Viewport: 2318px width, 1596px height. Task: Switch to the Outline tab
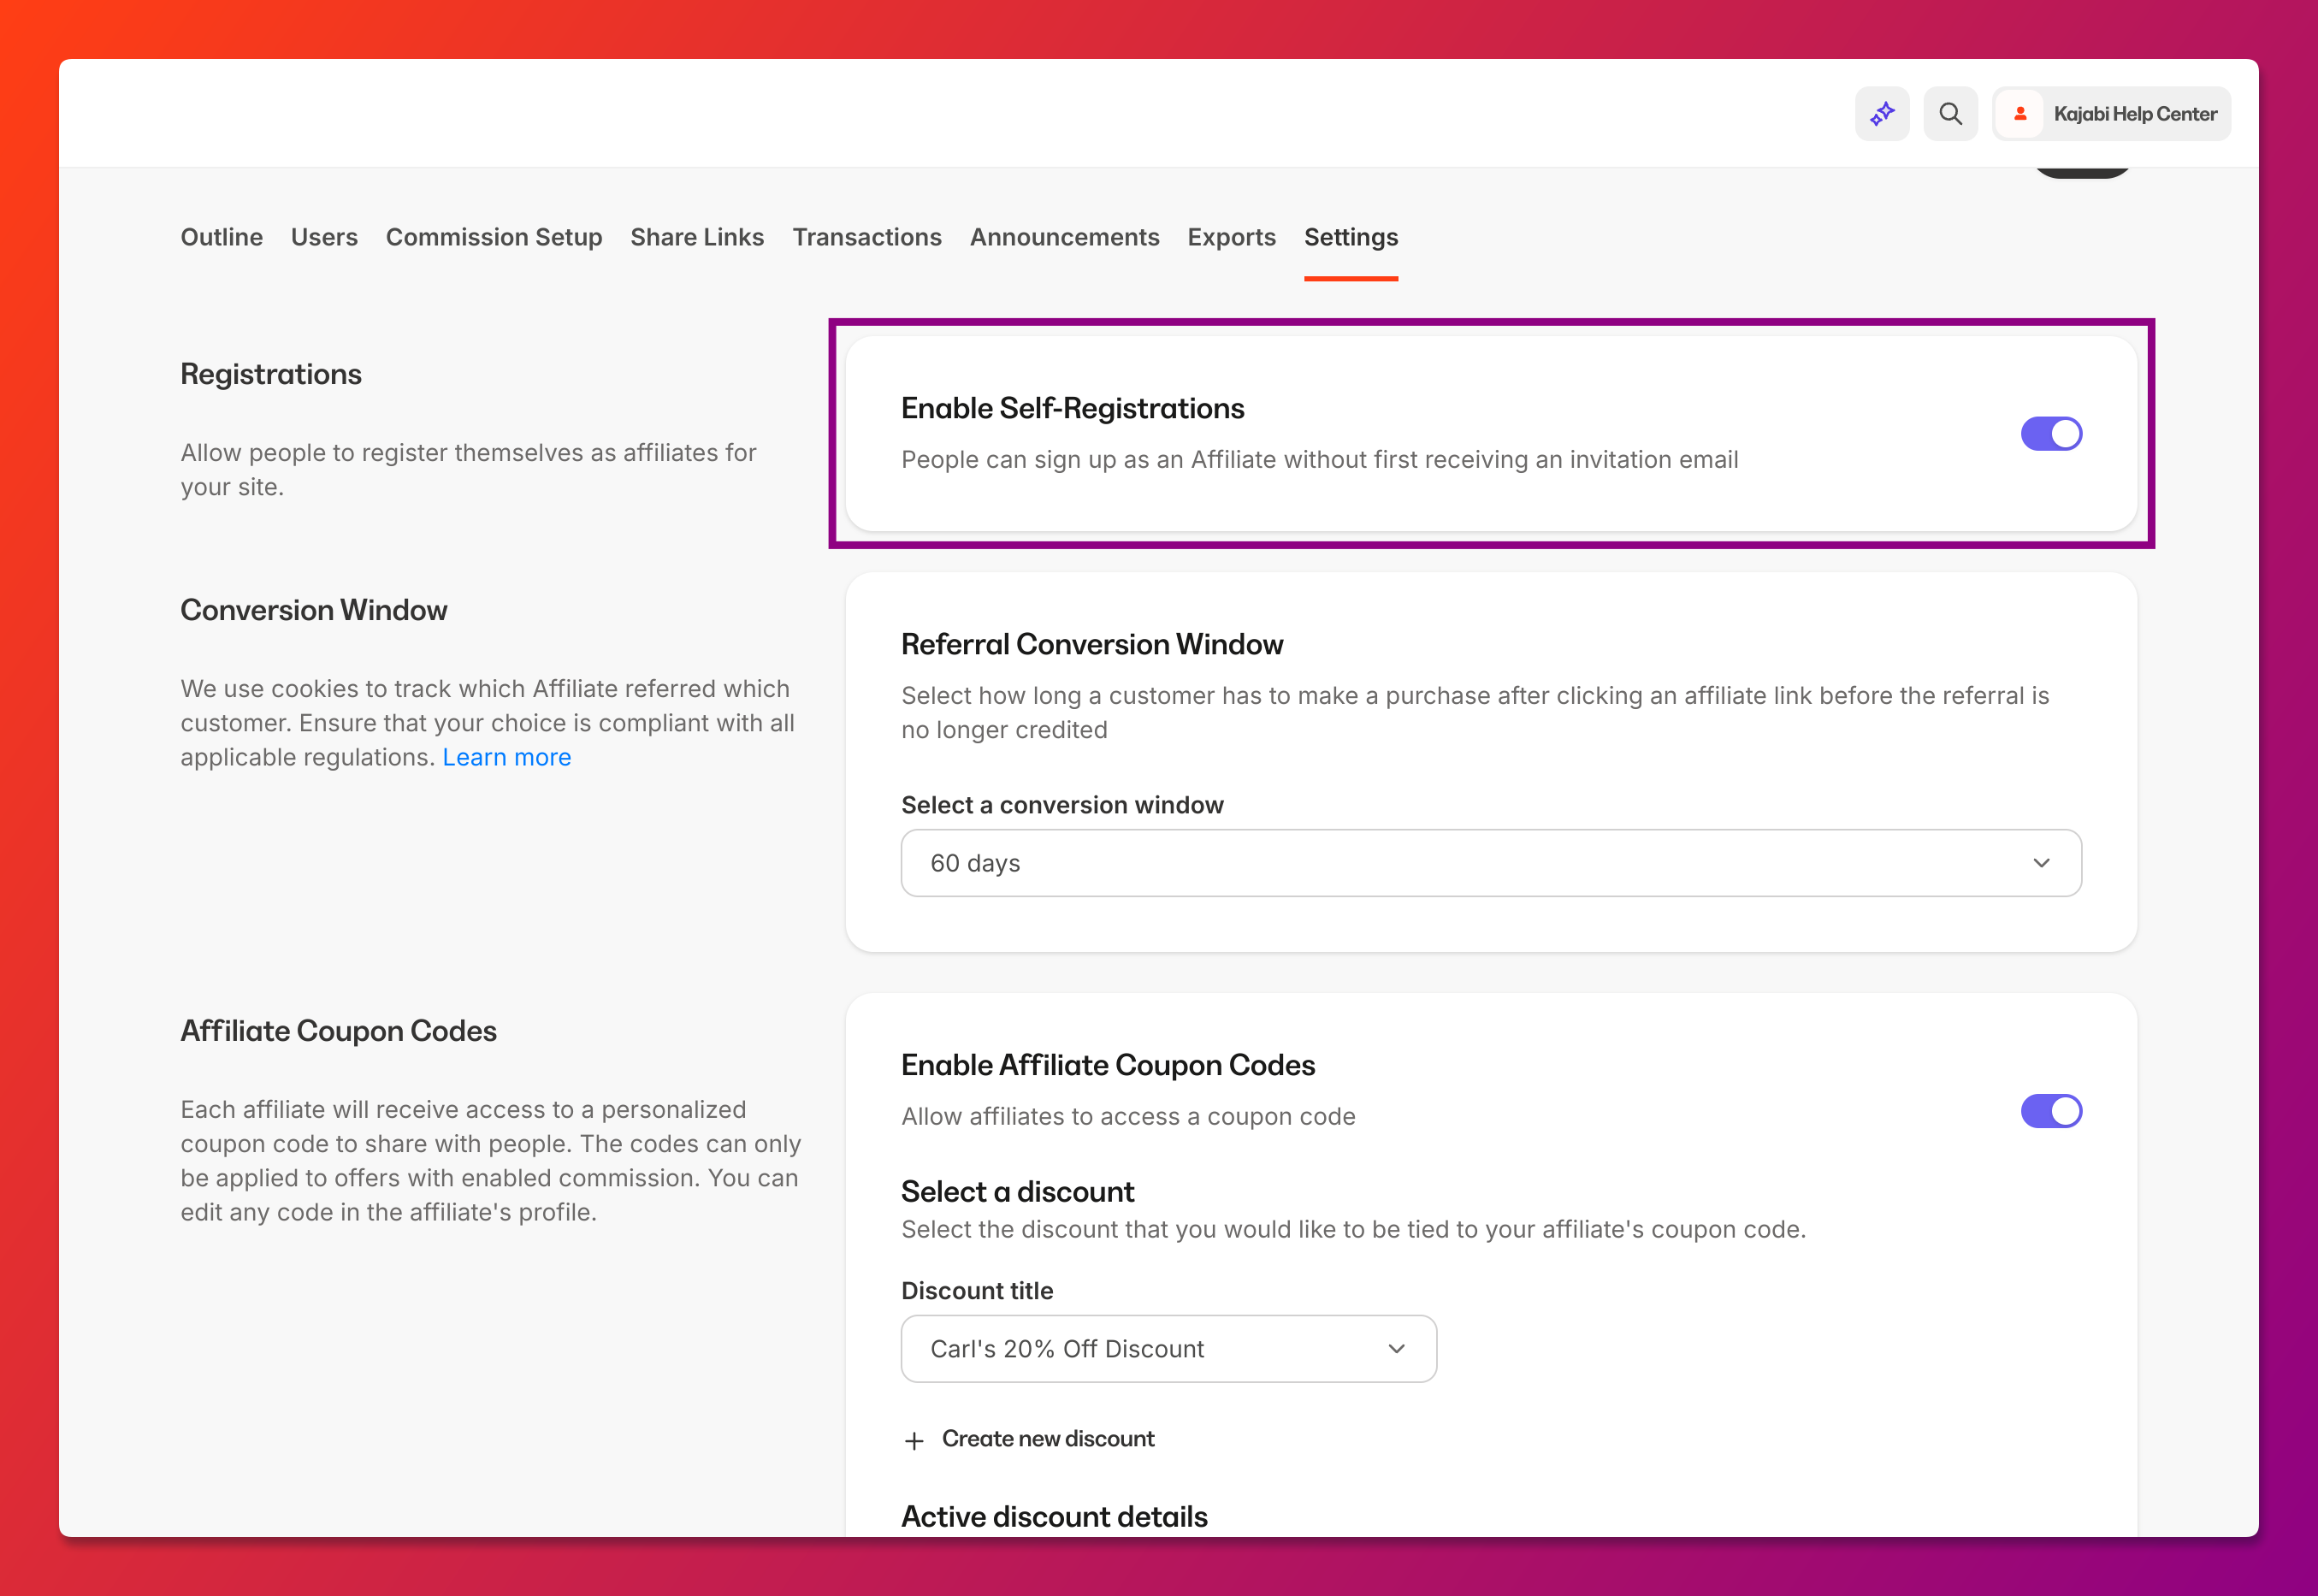pos(222,237)
